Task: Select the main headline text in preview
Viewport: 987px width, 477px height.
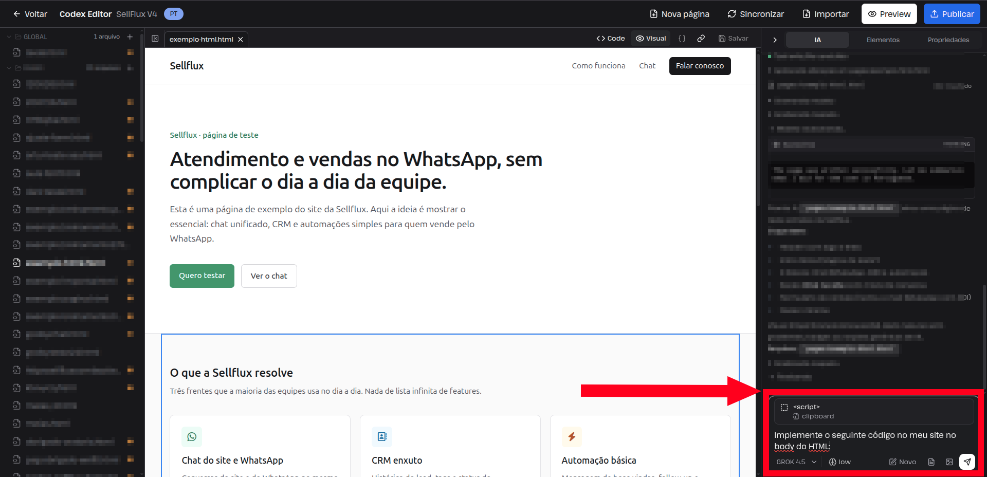Action: (x=356, y=171)
